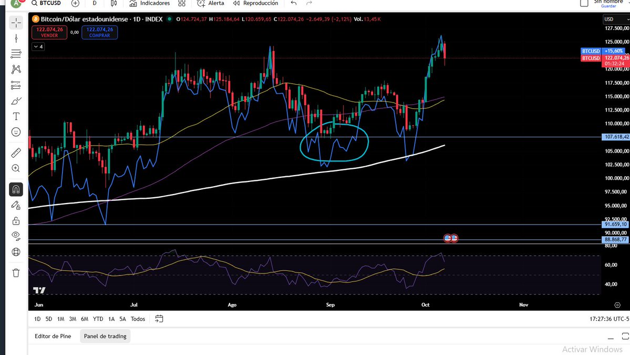Remove drawings with the trash icon
630x355 pixels.
coord(16,273)
